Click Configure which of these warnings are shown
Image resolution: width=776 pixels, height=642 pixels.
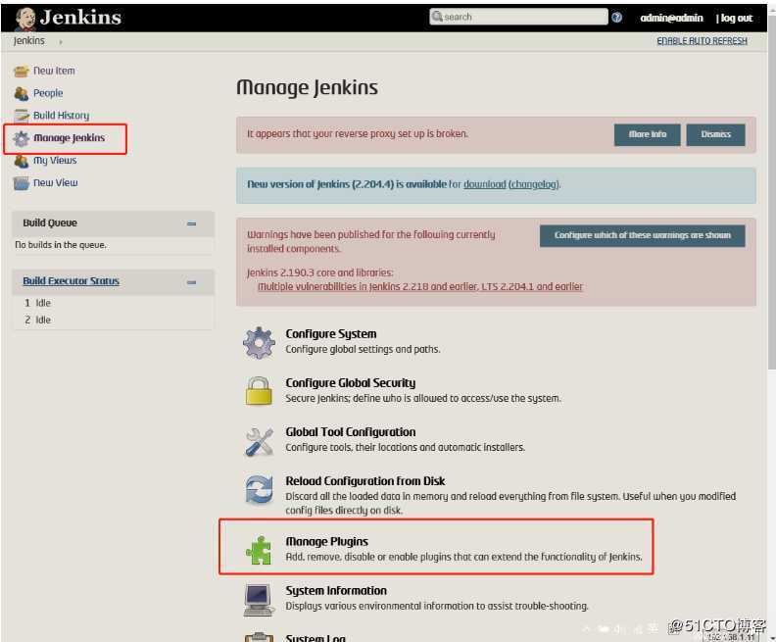point(642,235)
